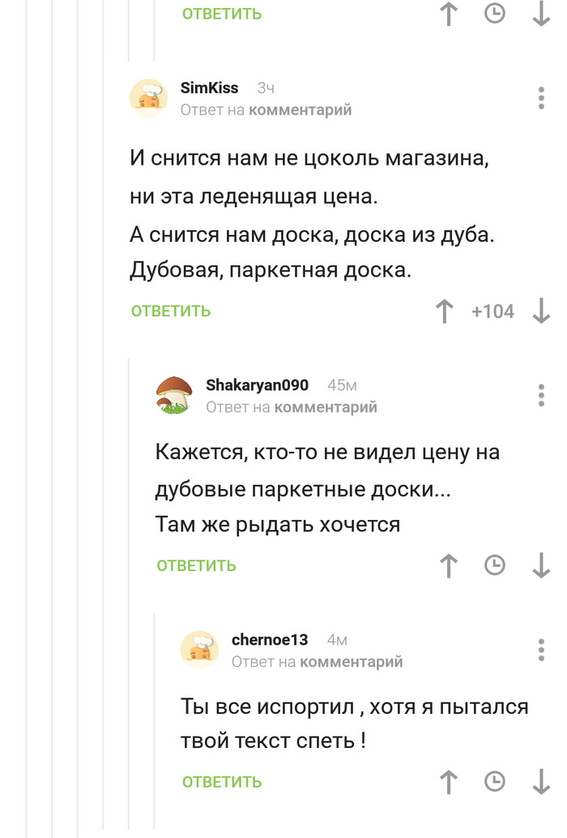Reply to Shakaryan090's comment
This screenshot has height=838, width=567.
tap(197, 565)
